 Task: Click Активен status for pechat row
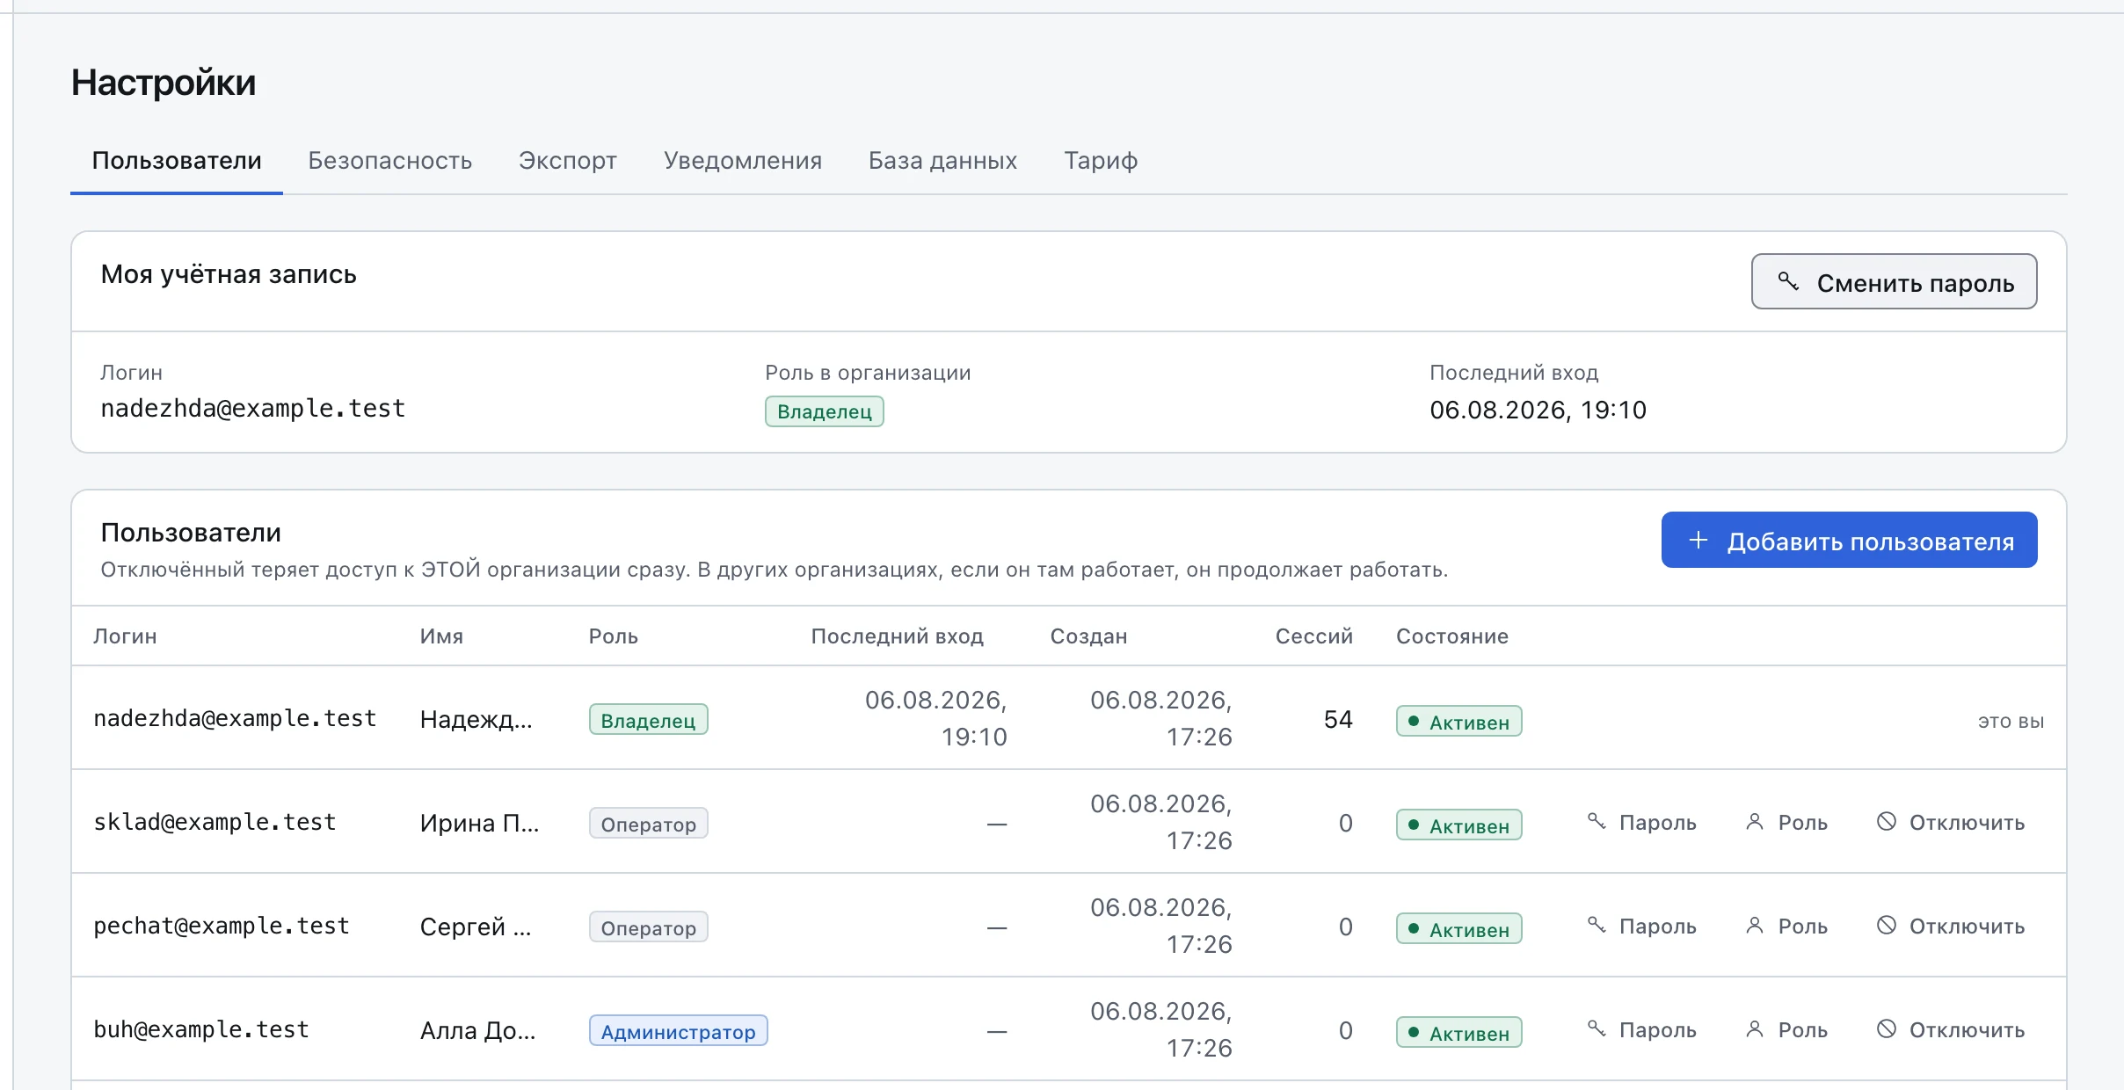point(1458,928)
